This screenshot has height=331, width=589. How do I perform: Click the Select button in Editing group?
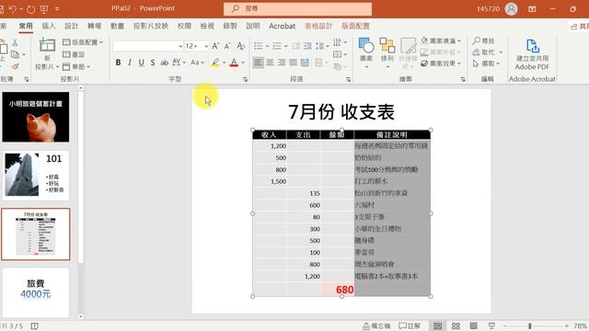point(486,63)
